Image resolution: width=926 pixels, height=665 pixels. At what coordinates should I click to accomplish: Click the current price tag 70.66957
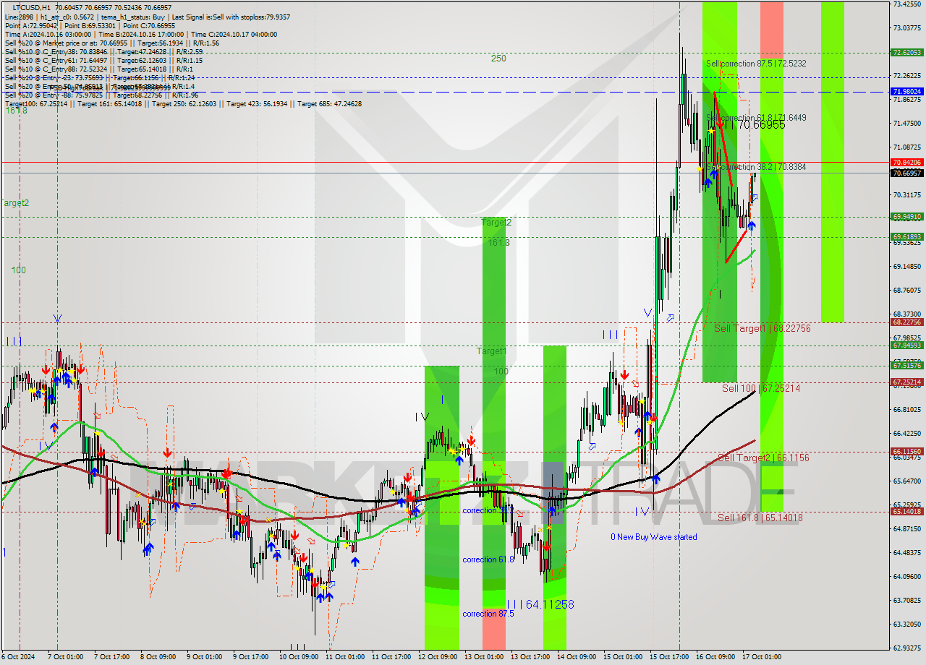coord(906,173)
